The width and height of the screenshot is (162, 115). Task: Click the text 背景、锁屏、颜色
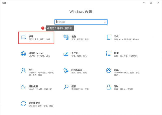(x=79, y=56)
